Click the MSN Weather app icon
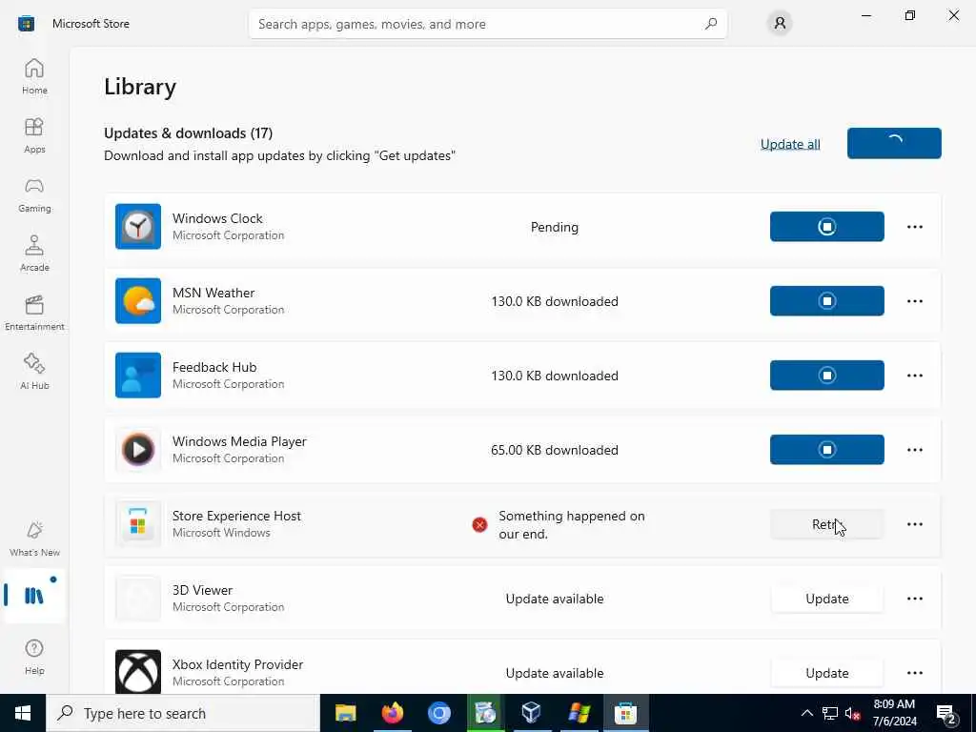This screenshot has height=732, width=976. point(138,300)
